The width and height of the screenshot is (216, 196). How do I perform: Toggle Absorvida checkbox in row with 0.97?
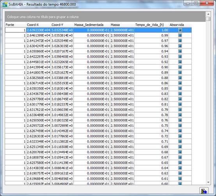[180, 40]
